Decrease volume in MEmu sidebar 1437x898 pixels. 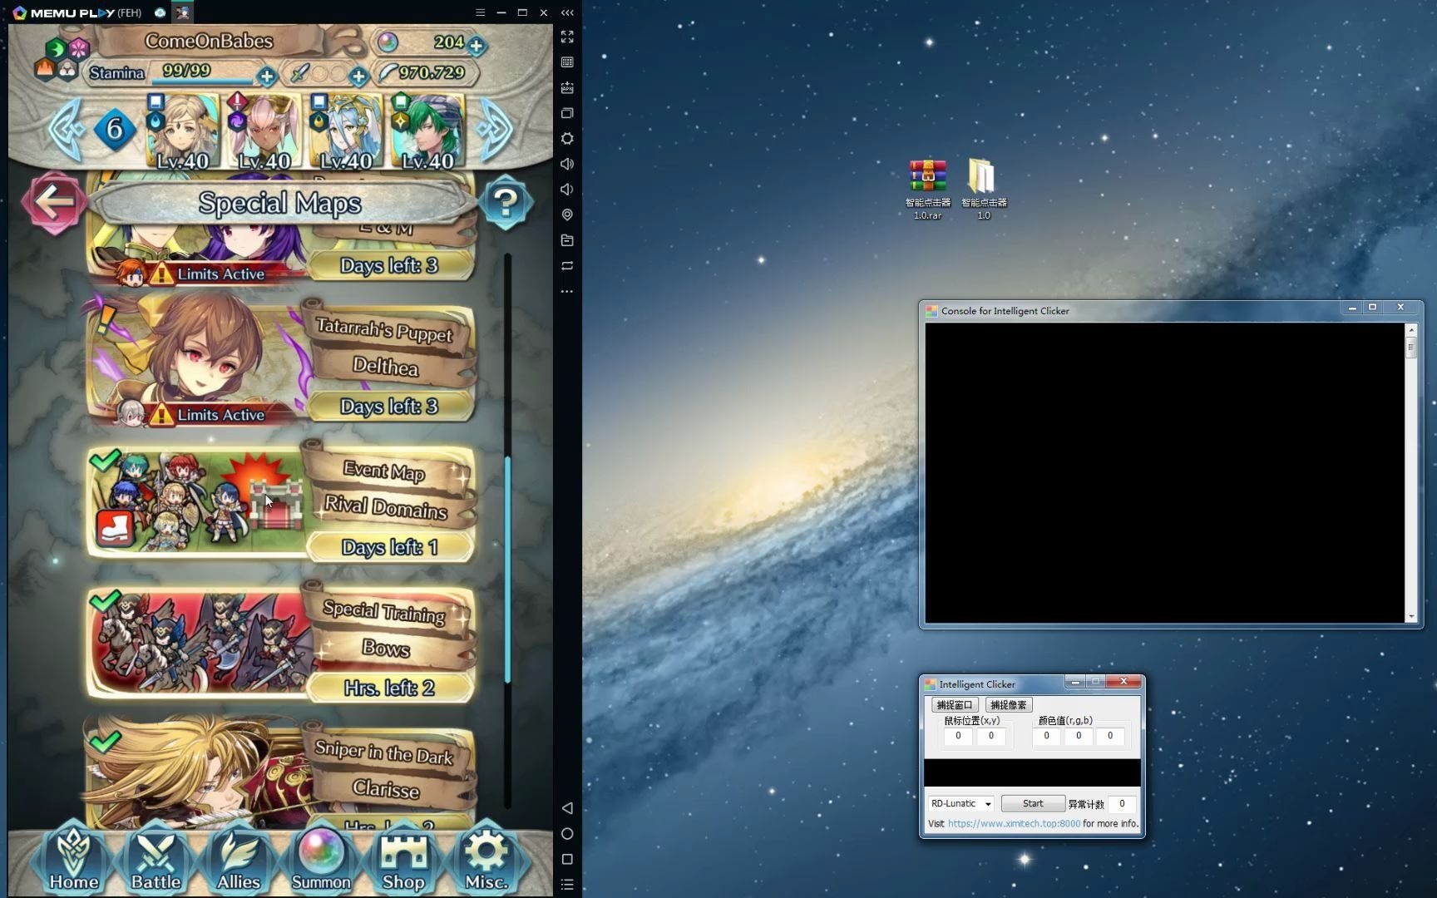point(567,190)
